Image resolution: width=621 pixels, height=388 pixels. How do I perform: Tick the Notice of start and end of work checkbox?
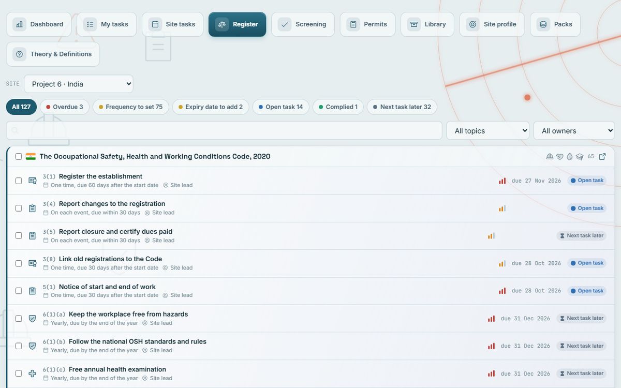click(x=19, y=291)
